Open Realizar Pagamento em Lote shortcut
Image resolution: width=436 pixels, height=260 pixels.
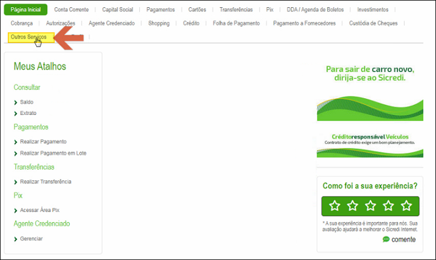(x=53, y=153)
